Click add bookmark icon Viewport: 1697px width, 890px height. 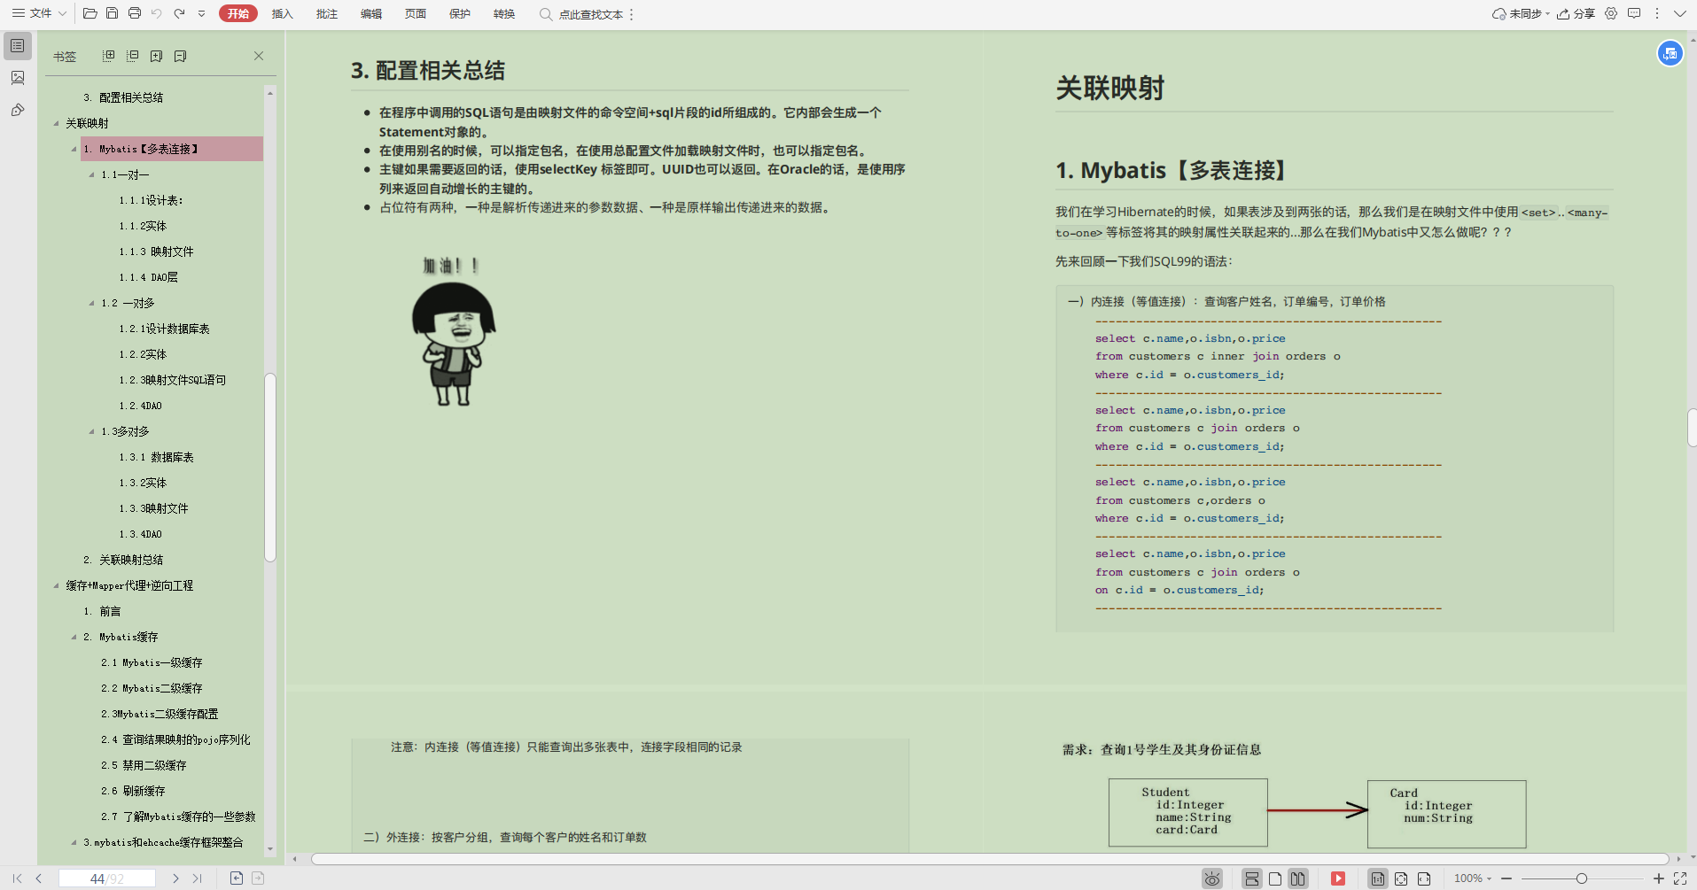156,56
